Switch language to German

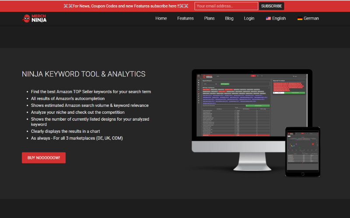(308, 18)
